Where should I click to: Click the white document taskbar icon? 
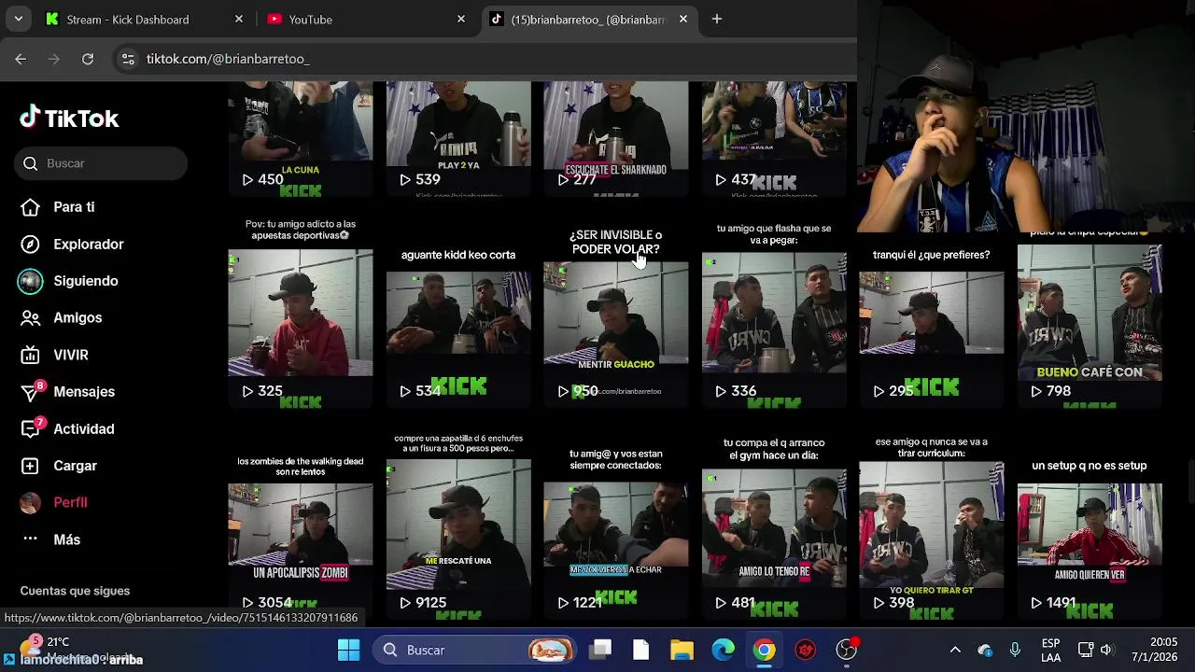tap(640, 651)
